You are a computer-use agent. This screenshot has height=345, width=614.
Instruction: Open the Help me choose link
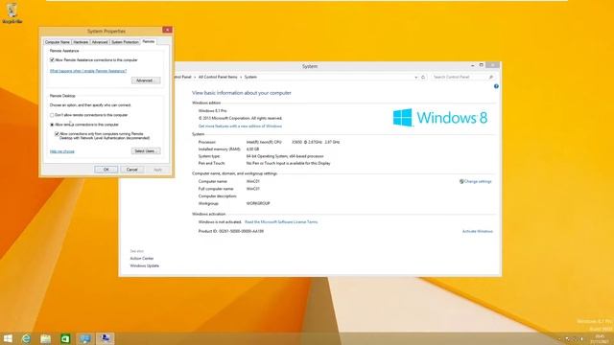(x=61, y=151)
